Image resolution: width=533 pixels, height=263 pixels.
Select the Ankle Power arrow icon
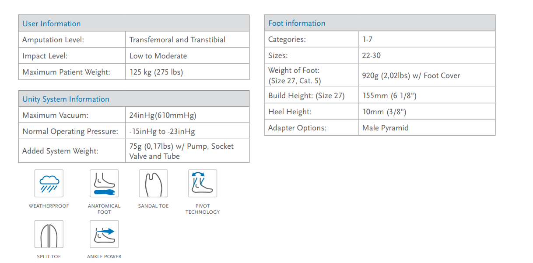104,234
